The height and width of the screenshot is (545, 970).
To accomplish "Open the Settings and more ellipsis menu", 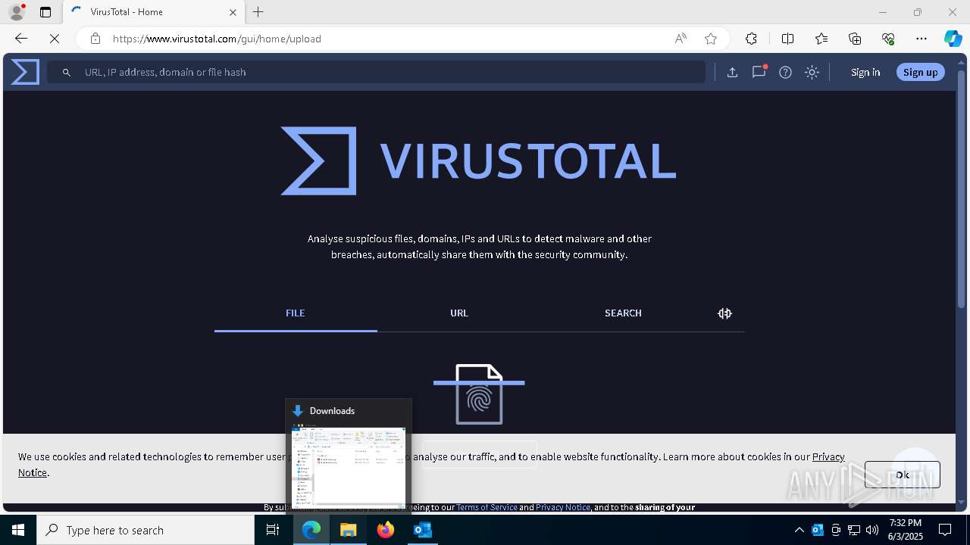I will pos(921,39).
